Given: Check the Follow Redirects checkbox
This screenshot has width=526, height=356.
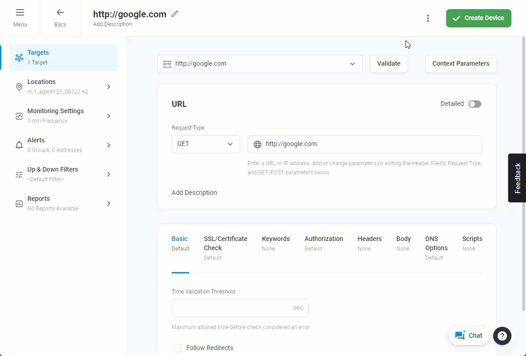Looking at the screenshot, I should tap(177, 348).
